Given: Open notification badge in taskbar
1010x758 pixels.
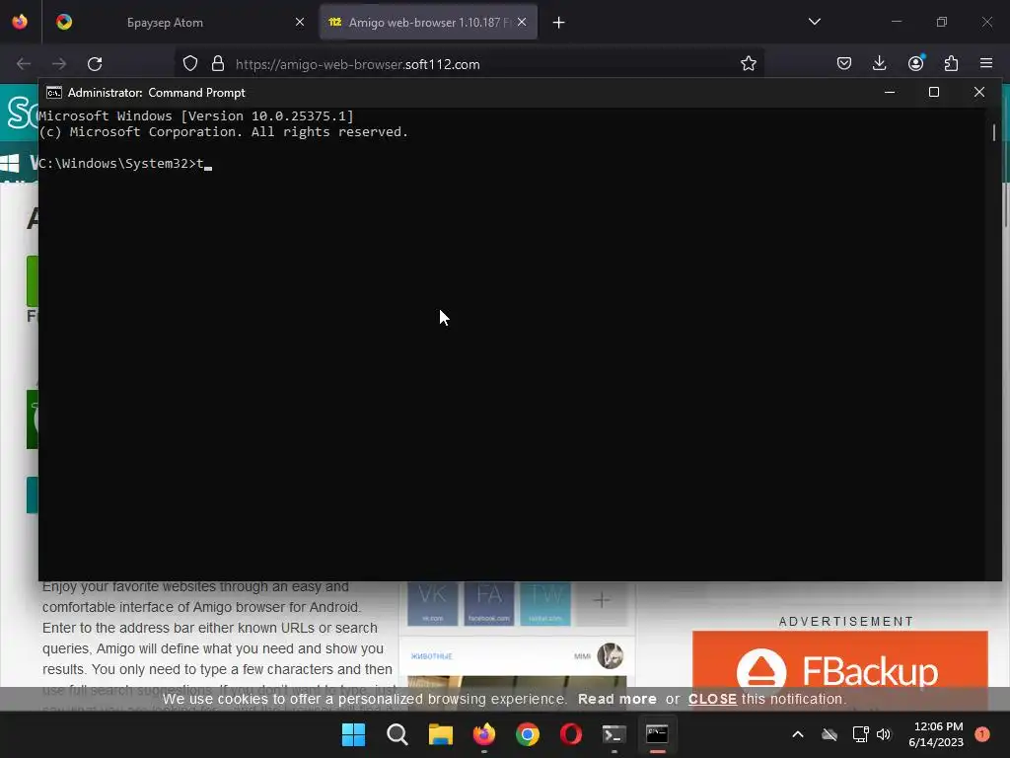Looking at the screenshot, I should coord(982,734).
